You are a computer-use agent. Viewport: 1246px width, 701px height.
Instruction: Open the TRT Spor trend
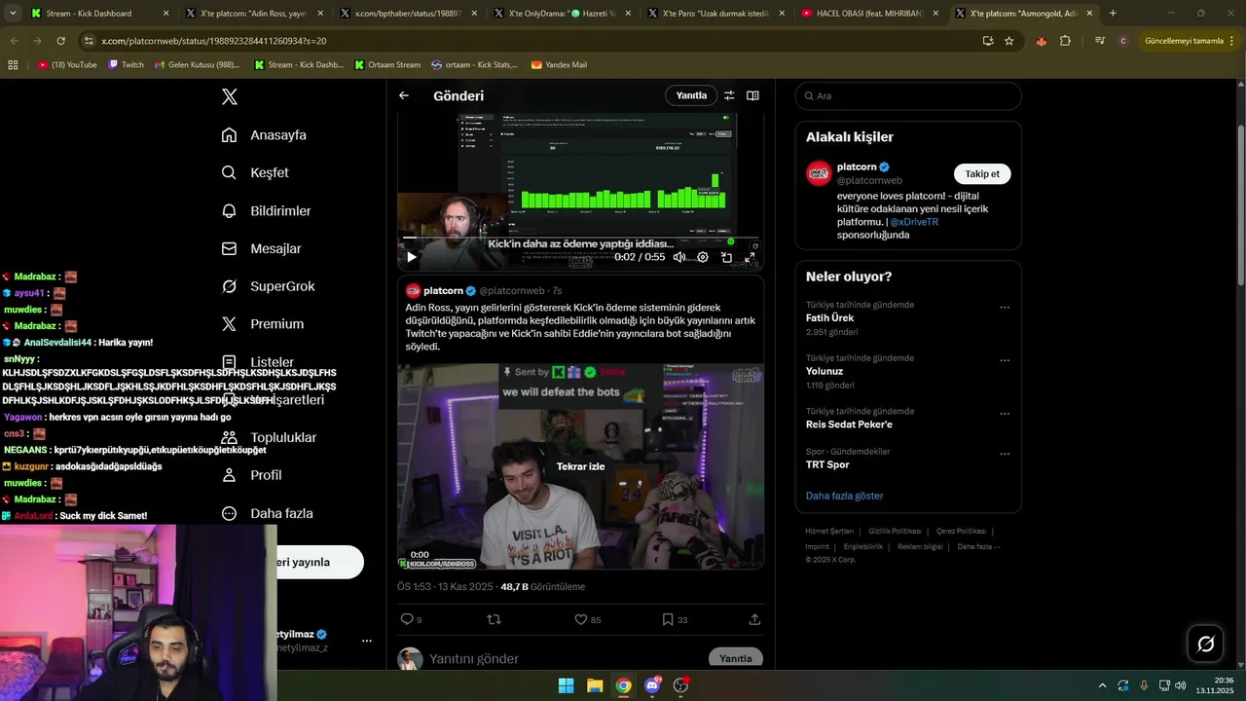(x=827, y=464)
